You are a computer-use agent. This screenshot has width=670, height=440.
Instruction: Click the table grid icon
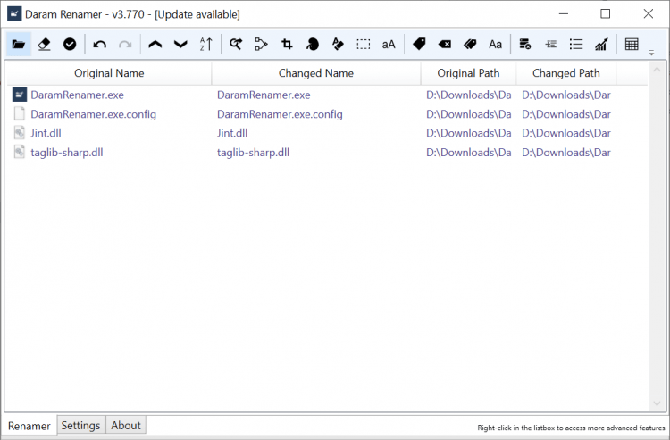632,44
